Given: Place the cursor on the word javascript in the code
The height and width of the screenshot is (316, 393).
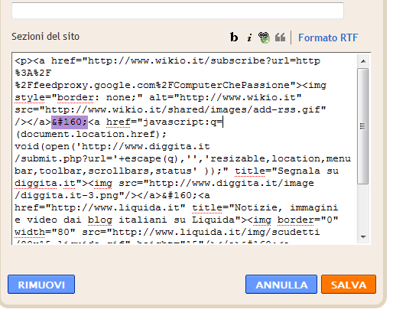Looking at the screenshot, I should coord(174,122).
